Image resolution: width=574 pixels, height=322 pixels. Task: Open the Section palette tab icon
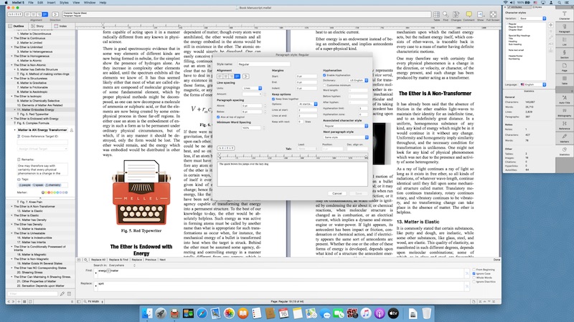[x=564, y=54]
